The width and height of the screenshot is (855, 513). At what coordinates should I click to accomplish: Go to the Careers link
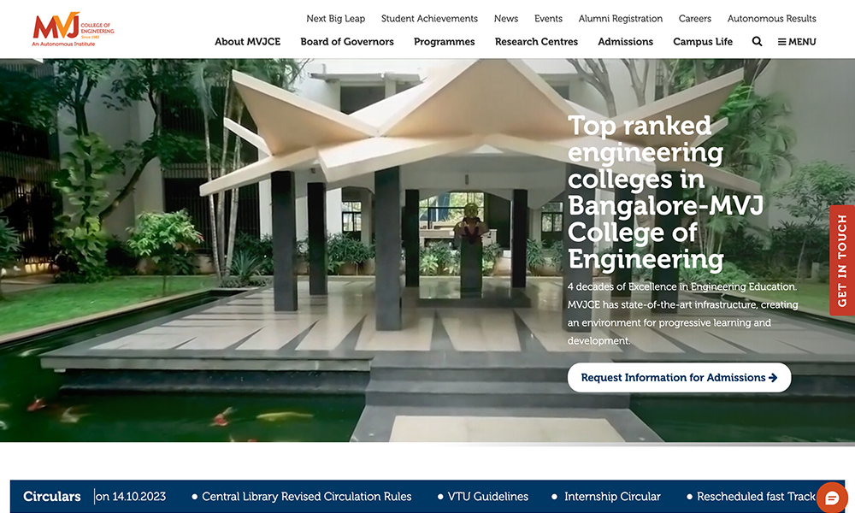(x=694, y=18)
